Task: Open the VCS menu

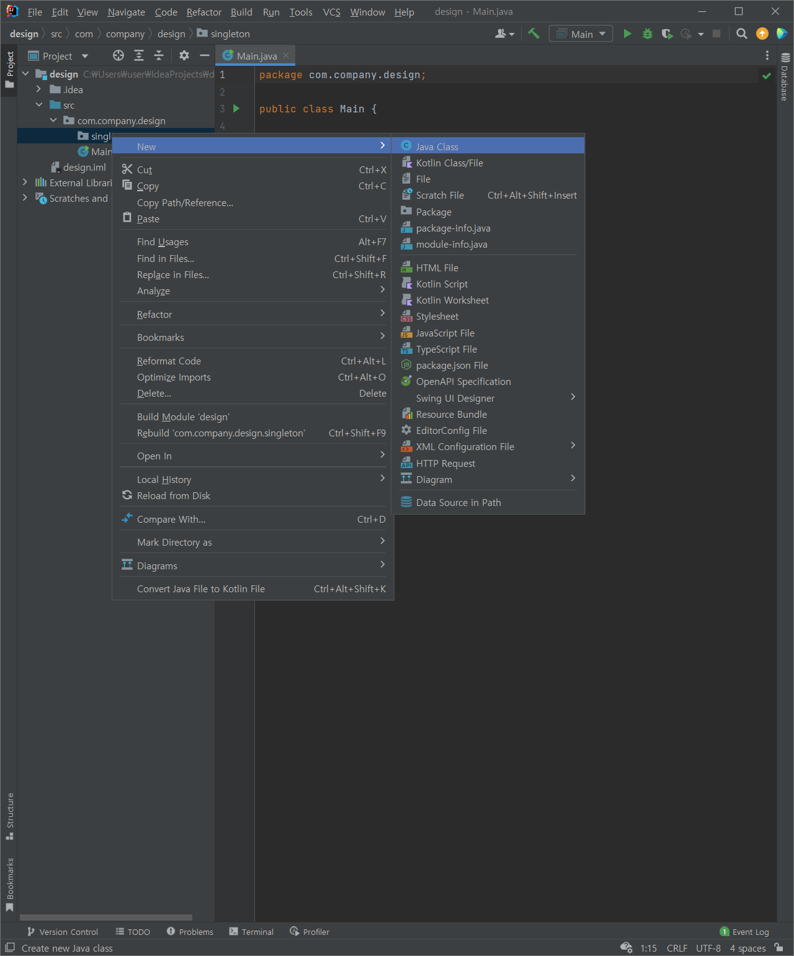Action: (x=332, y=12)
